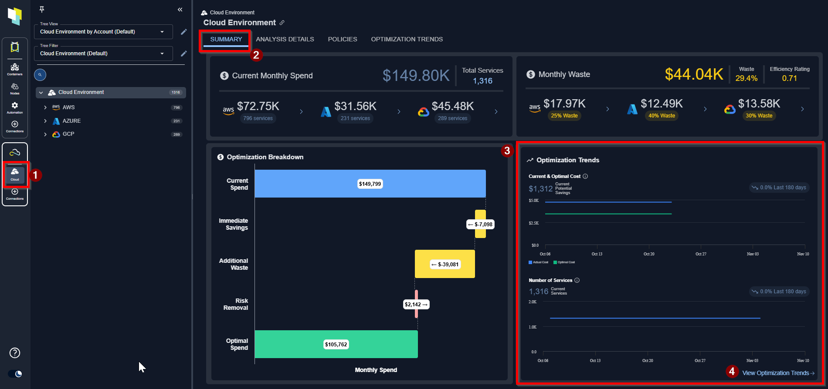
Task: Click AWS logo in Monthly Waste card
Action: tap(535, 108)
